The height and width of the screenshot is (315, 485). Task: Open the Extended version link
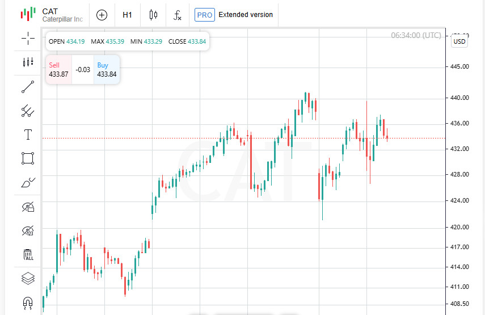(246, 15)
